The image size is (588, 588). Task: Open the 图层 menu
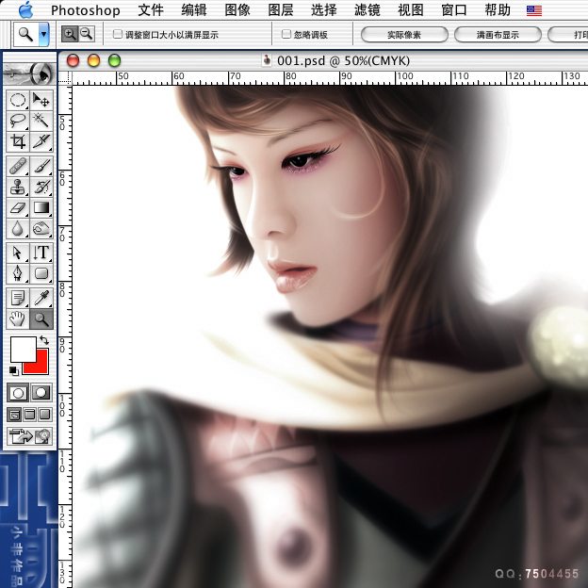click(x=281, y=10)
